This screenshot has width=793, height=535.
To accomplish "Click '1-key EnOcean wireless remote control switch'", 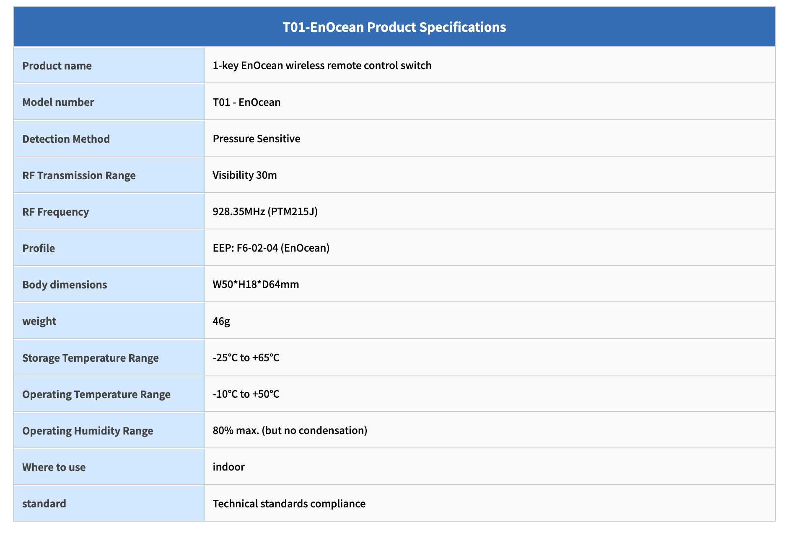I will click(x=322, y=65).
